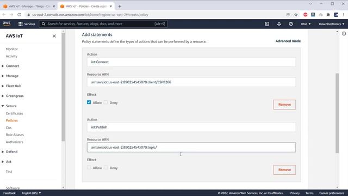Open CAs under Secure
The image size is (348, 196).
[x=9, y=128]
